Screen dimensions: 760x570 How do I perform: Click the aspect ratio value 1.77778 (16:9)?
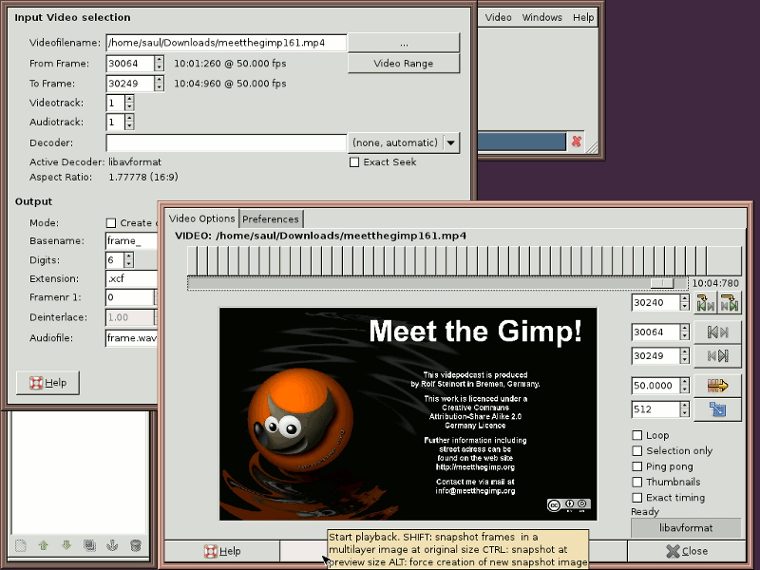pyautogui.click(x=143, y=177)
